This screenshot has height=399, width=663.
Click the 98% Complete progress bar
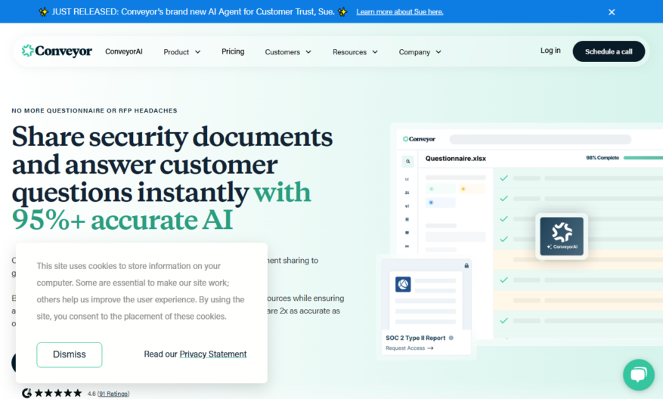click(643, 158)
